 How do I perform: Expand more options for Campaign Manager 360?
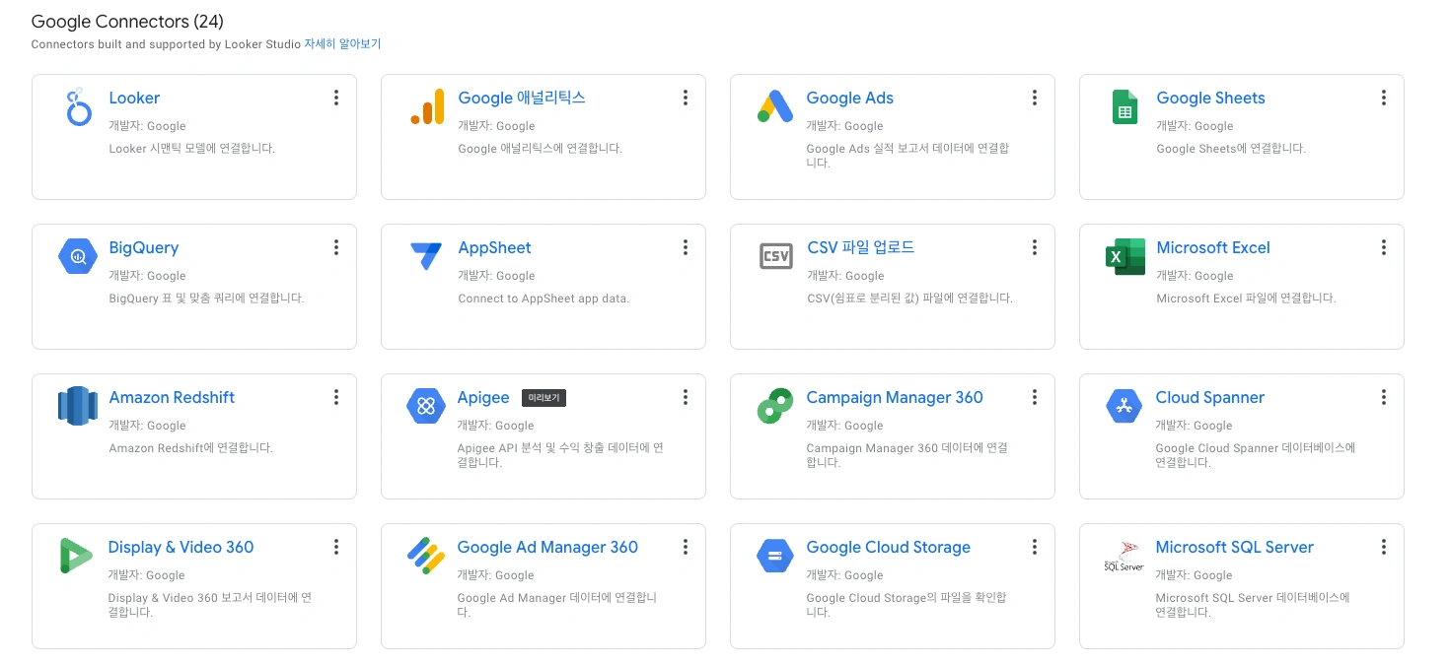point(1035,397)
